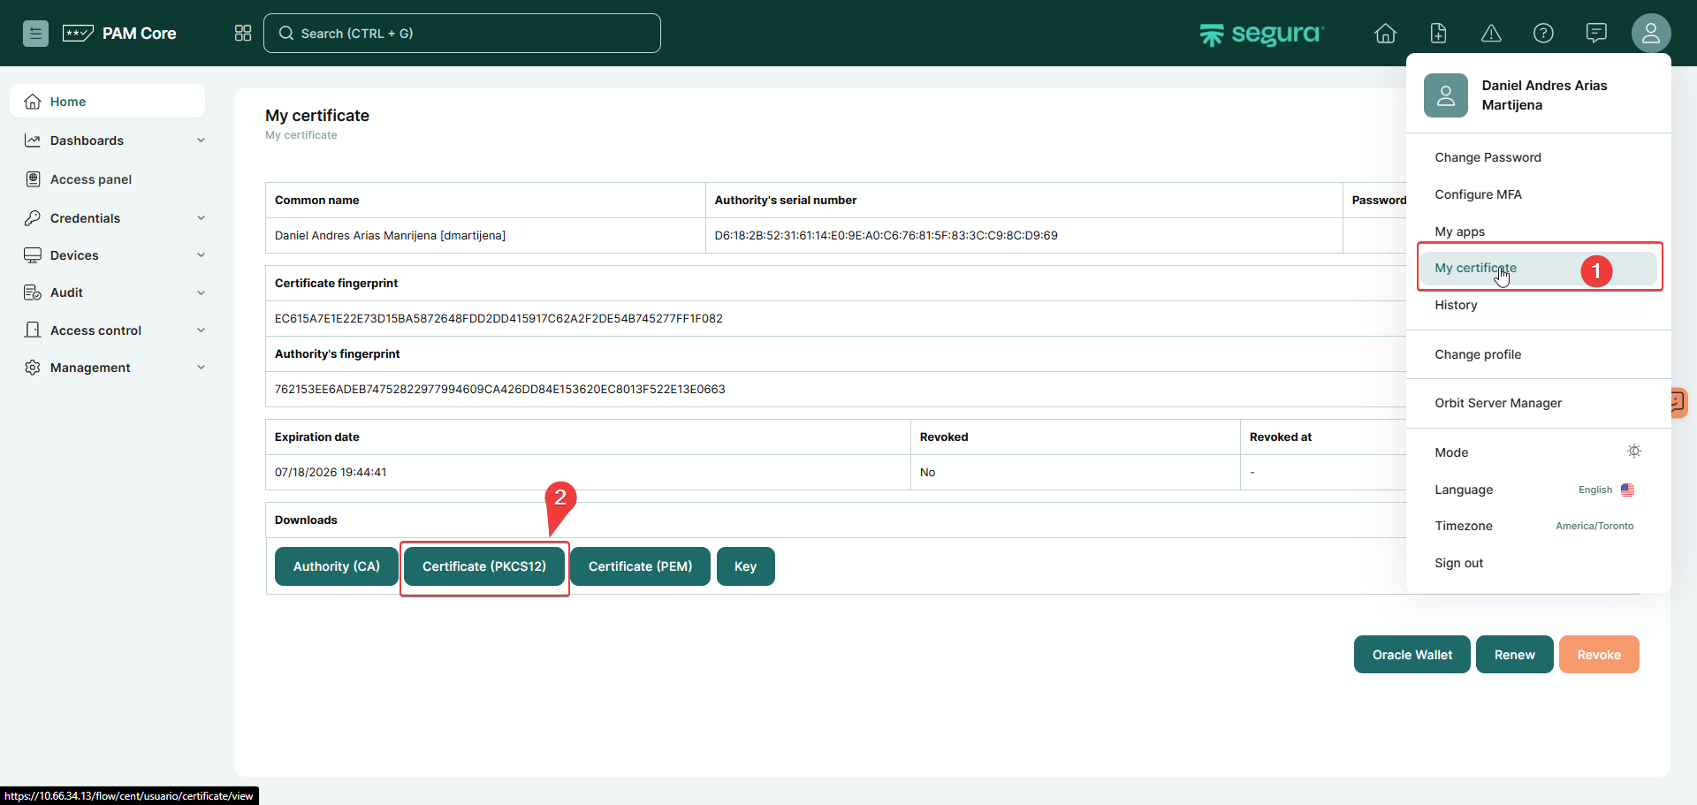Change Language from English
This screenshot has height=805, width=1697.
coord(1605,490)
